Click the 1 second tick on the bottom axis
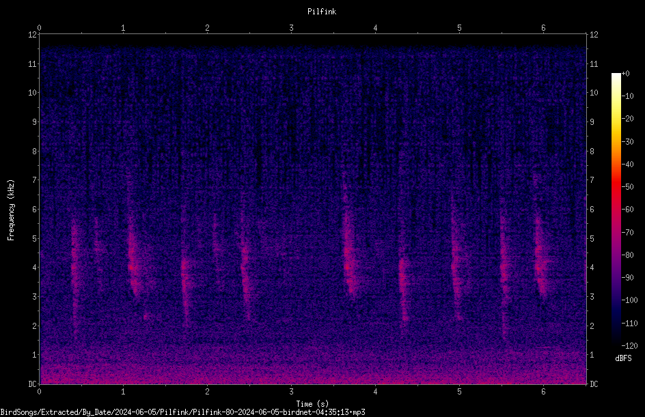 [x=123, y=392]
